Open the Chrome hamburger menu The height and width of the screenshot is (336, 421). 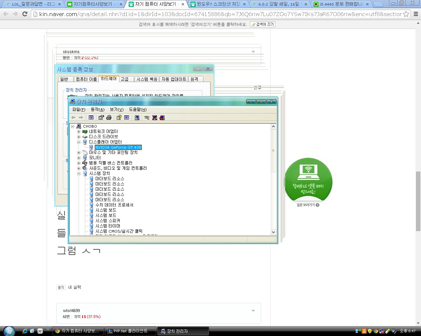click(416, 14)
